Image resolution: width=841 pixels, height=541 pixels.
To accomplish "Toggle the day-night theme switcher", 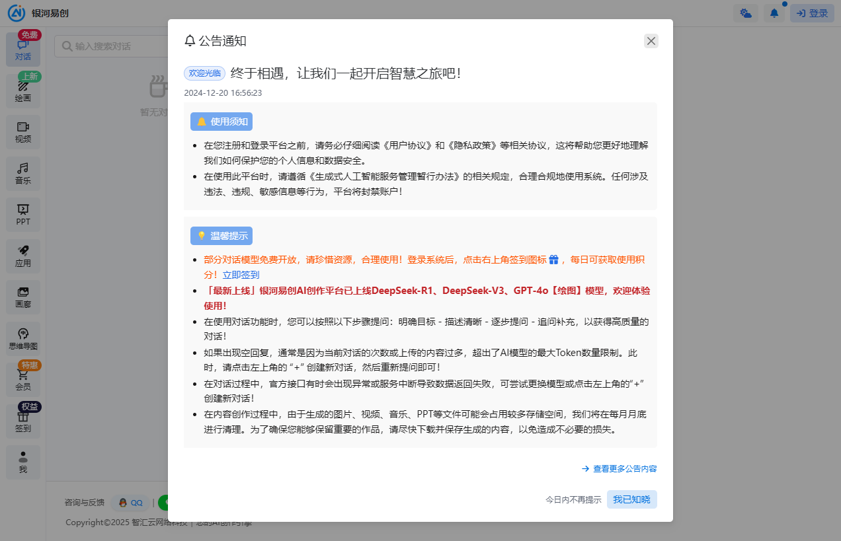I will coord(746,13).
